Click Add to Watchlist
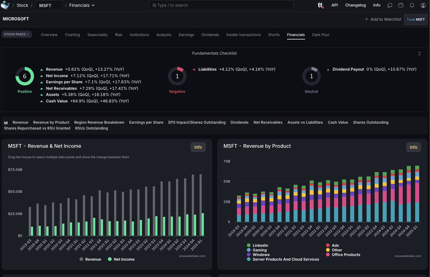Viewport: 430px width, 277px height. (x=383, y=19)
